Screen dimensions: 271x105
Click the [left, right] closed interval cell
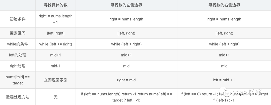56,33
